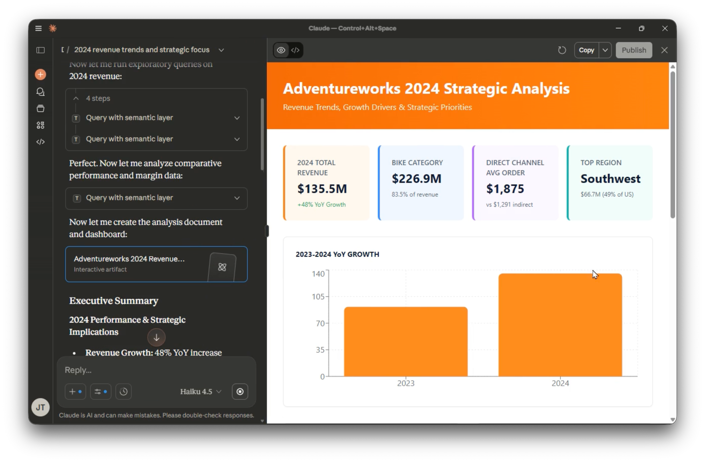Open the hamburger menu in title bar

38,28
